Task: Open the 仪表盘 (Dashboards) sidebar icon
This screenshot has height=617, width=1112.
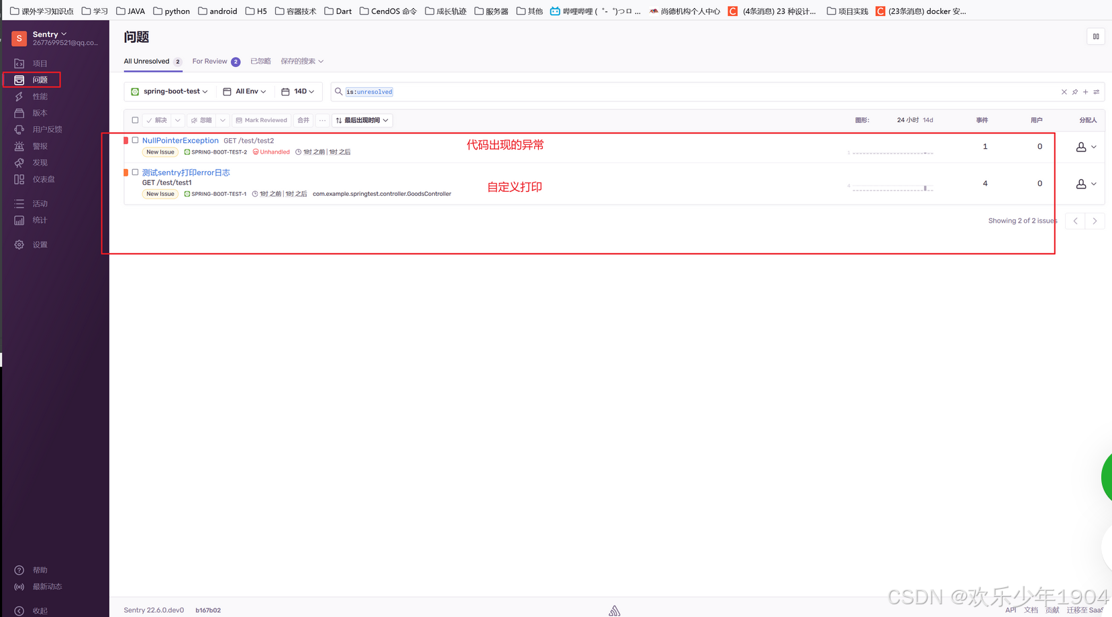Action: tap(19, 180)
